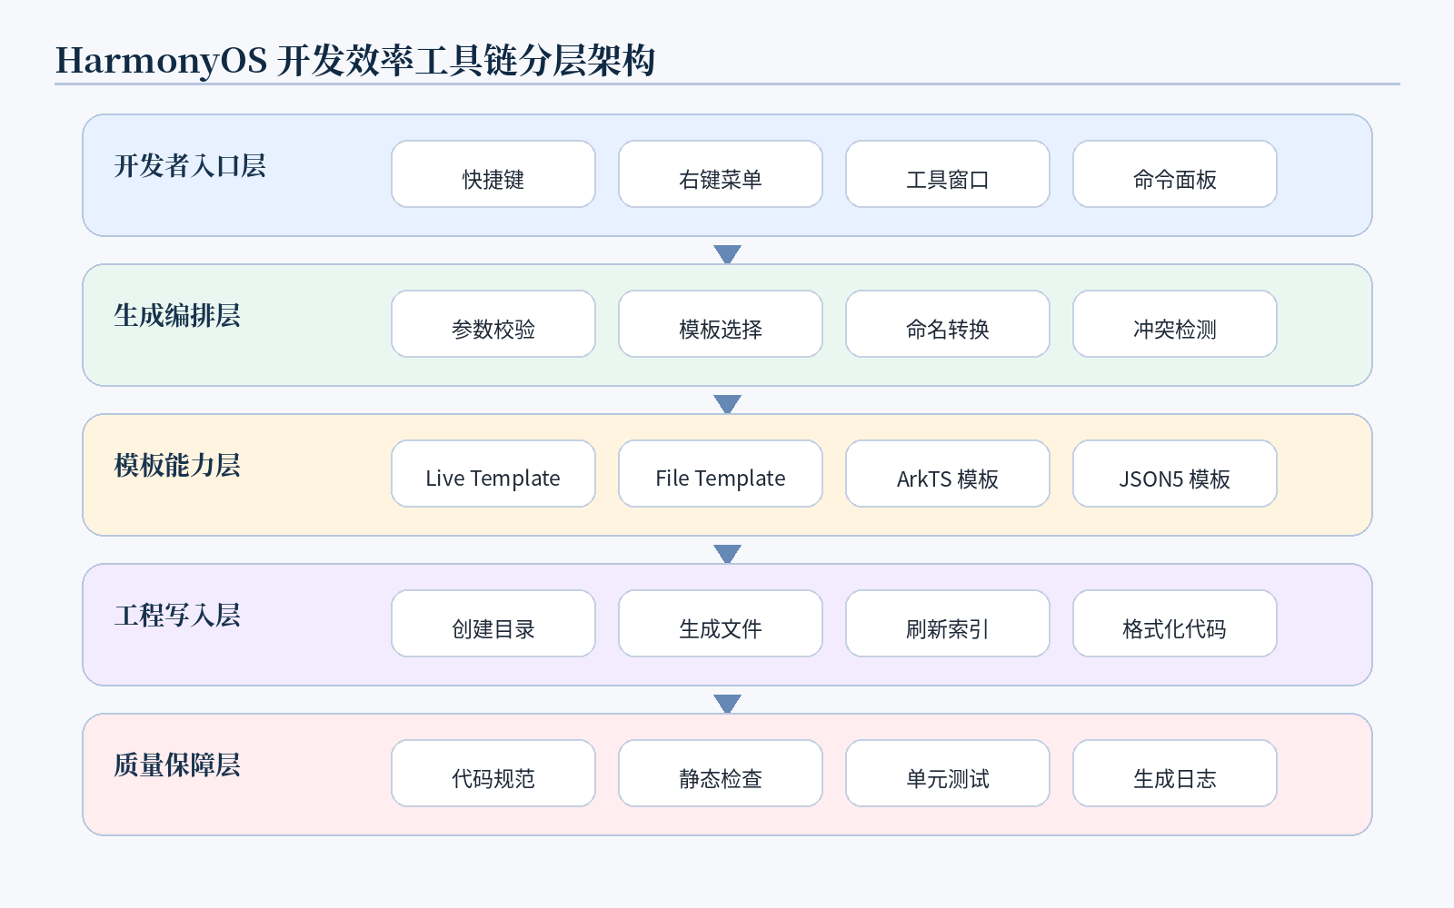This screenshot has height=908, width=1454.
Task: Select the File Template box
Action: coord(721,474)
